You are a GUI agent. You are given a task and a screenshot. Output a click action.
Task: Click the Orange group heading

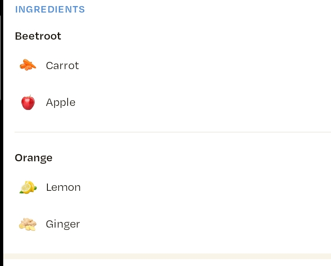point(34,158)
